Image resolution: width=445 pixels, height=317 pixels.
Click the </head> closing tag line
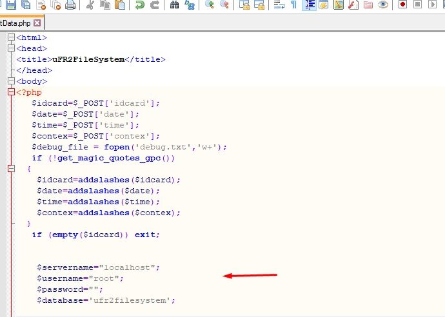tap(34, 70)
